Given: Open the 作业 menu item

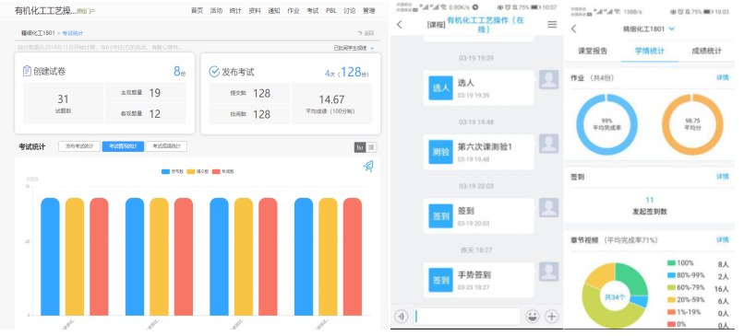Looking at the screenshot, I should pos(294,10).
